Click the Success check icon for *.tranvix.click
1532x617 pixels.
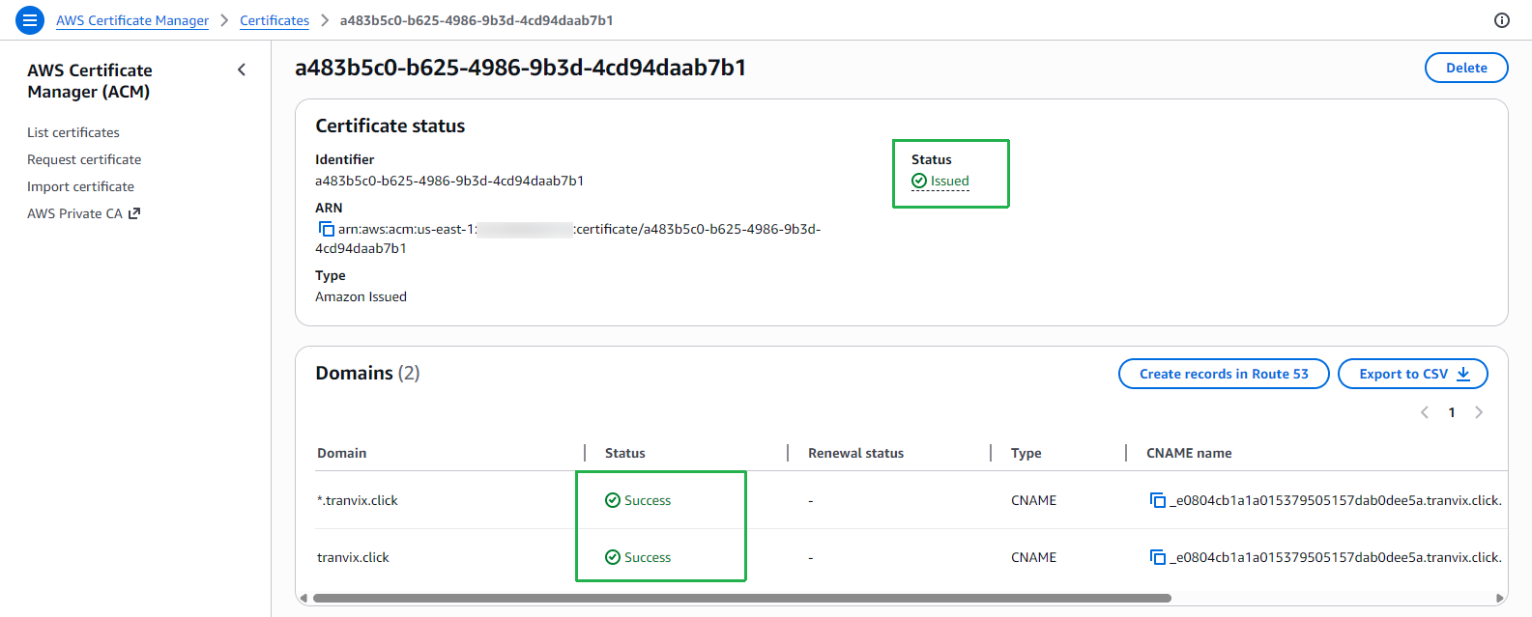point(613,500)
